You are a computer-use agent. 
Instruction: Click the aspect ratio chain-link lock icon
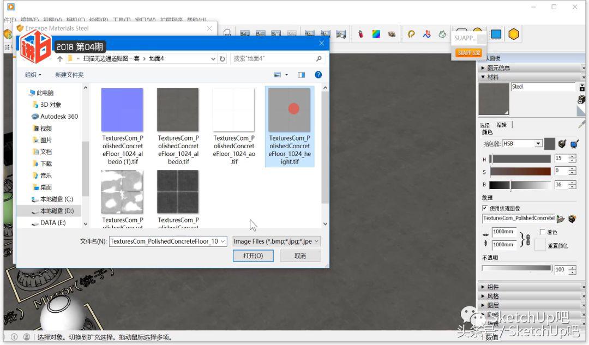525,239
